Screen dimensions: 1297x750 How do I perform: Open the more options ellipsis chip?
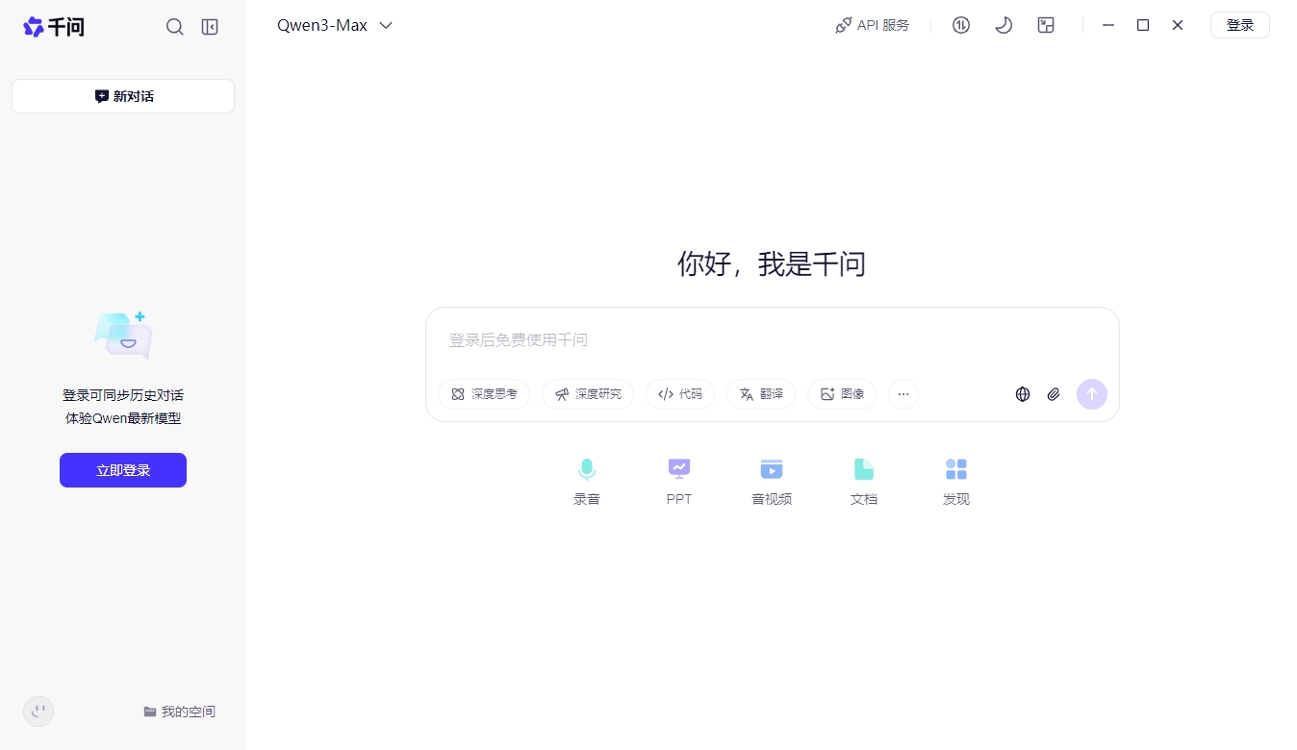tap(903, 394)
